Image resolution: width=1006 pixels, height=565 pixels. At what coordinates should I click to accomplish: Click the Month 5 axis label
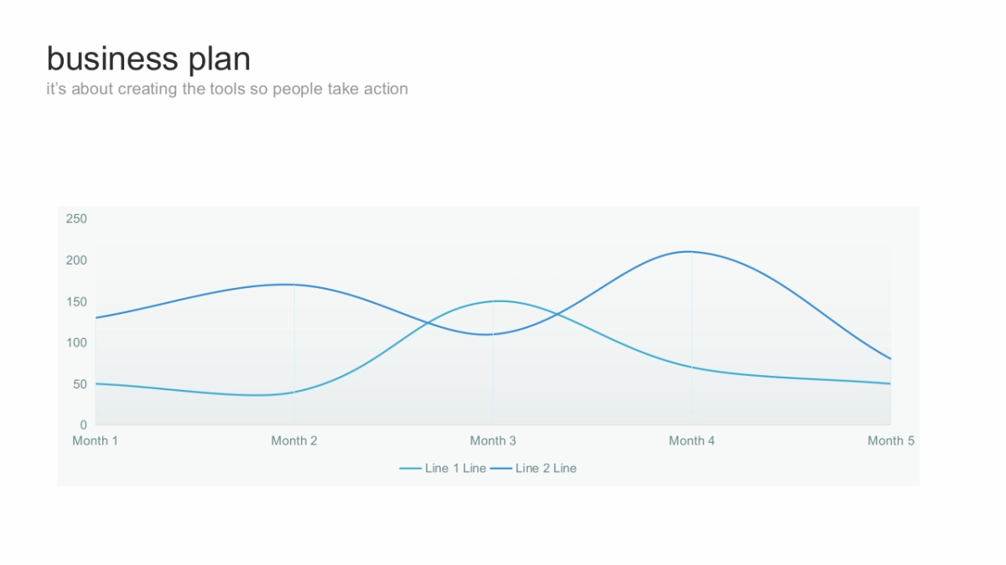890,441
